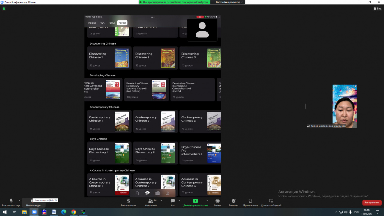This screenshot has width=384, height=216.
Task: Expand the arrow next to Participants
Action: (161, 201)
